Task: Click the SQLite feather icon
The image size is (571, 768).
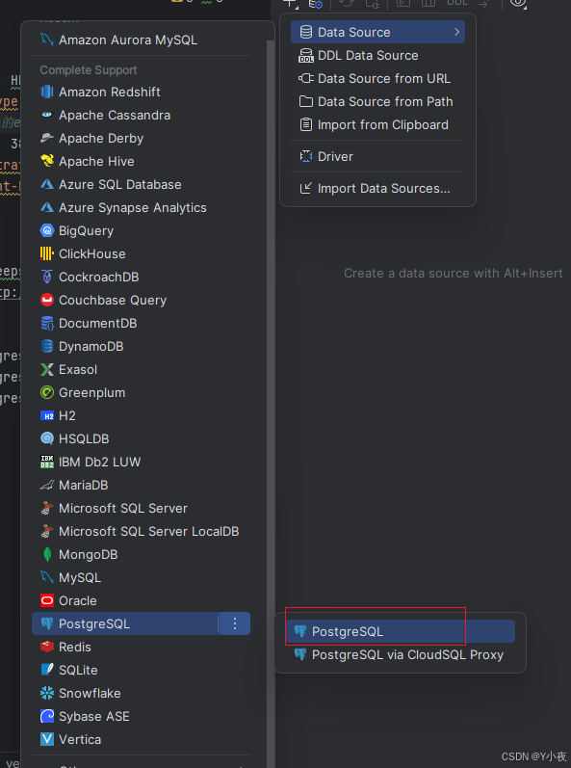Action: click(47, 670)
